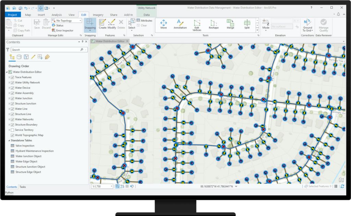Screen dimensions: 351x216
Task: Activate the Split tool
Action: point(247,24)
